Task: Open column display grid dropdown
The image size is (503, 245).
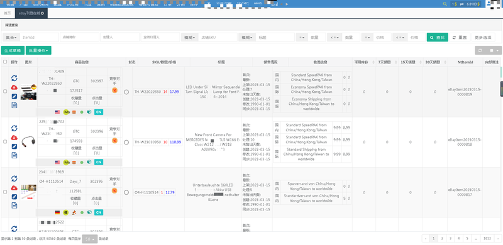Action: click(x=494, y=50)
